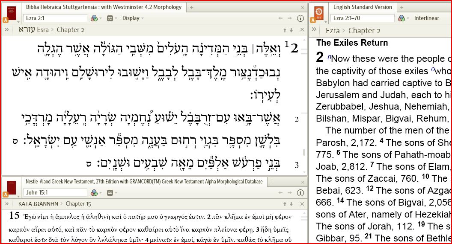Click the Nestle-Aland red book cover icon
The image size is (452, 244).
12,188
